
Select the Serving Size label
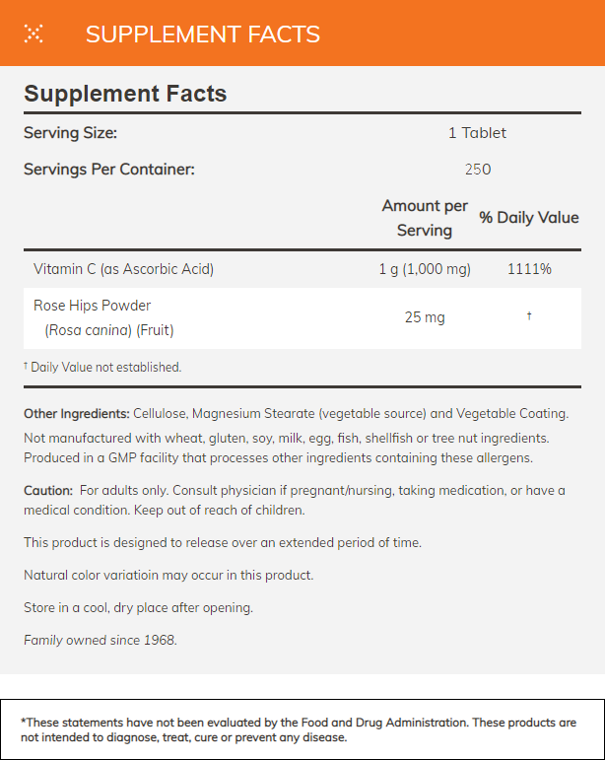[70, 133]
